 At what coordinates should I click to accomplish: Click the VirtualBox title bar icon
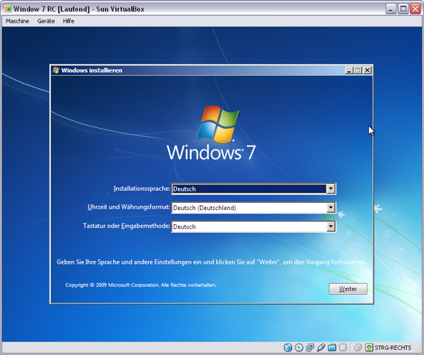point(7,8)
